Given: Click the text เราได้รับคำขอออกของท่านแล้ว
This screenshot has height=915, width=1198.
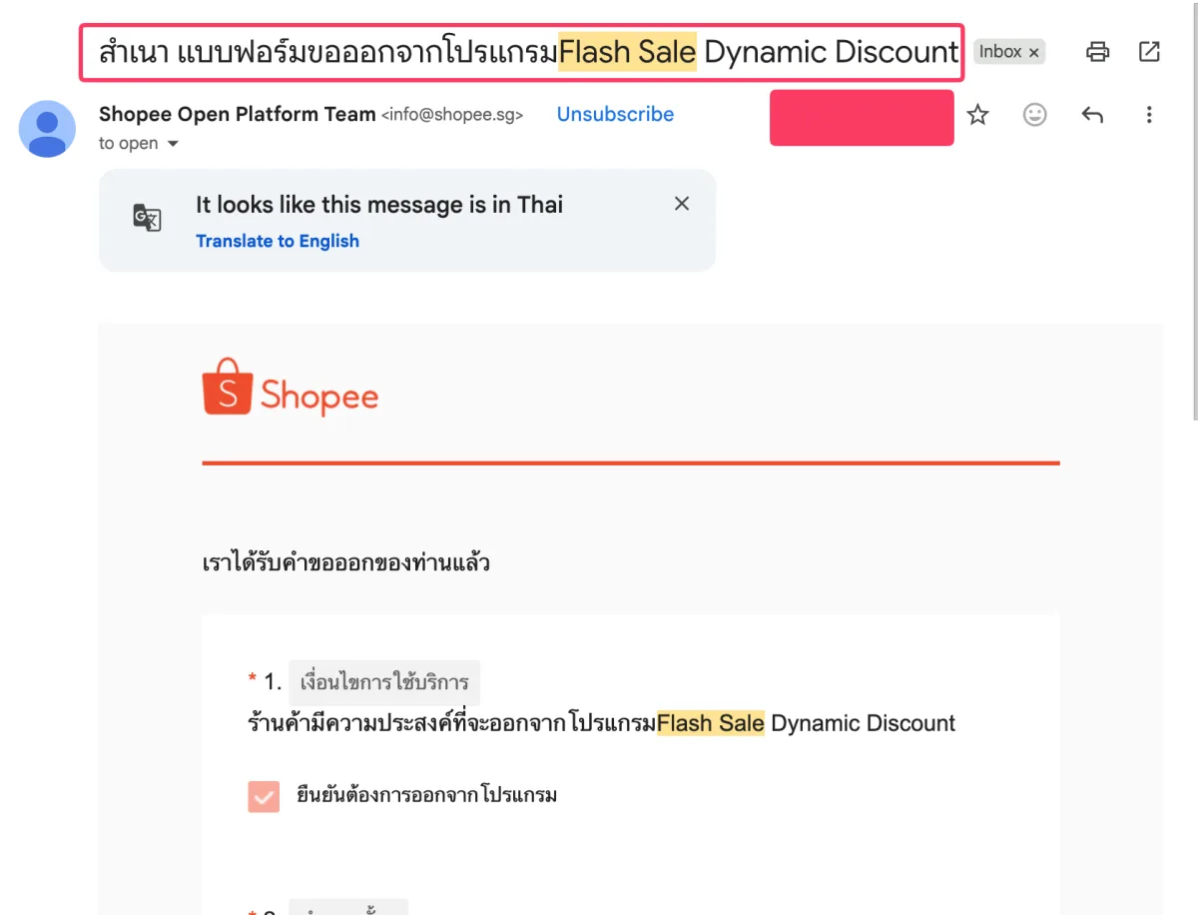Looking at the screenshot, I should point(345,563).
